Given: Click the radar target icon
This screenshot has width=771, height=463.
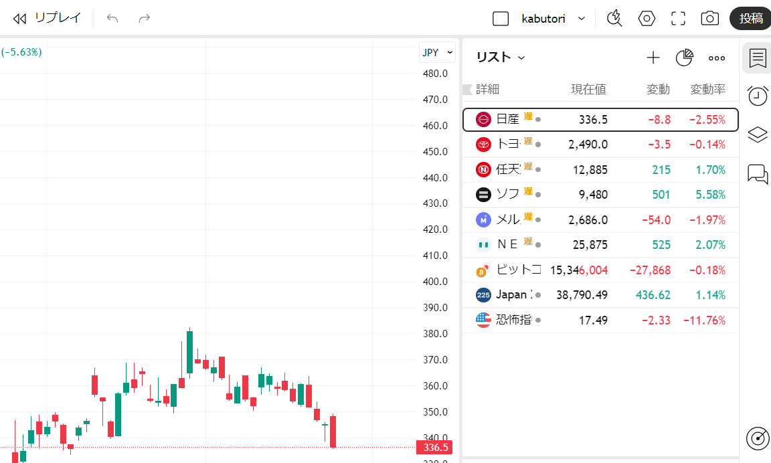Looking at the screenshot, I should coord(757,438).
